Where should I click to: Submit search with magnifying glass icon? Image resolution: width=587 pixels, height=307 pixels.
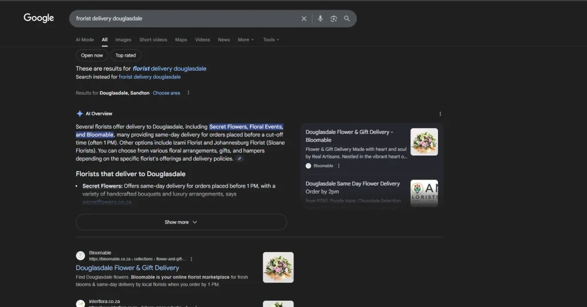pyautogui.click(x=347, y=19)
